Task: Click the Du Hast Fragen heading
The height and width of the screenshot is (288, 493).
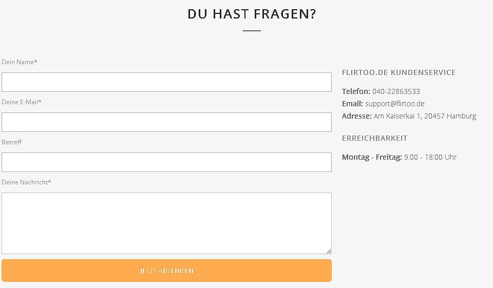Action: click(252, 14)
